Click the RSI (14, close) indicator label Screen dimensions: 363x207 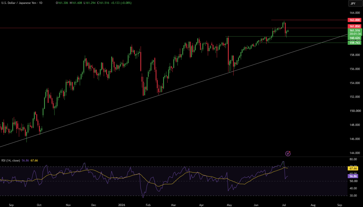11,160
